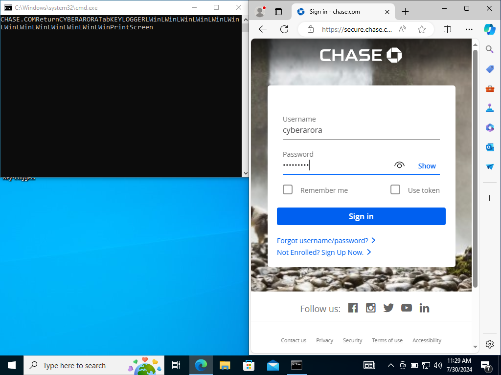Viewport: 501px width, 375px height.
Task: Open Security footer link
Action: 352,340
